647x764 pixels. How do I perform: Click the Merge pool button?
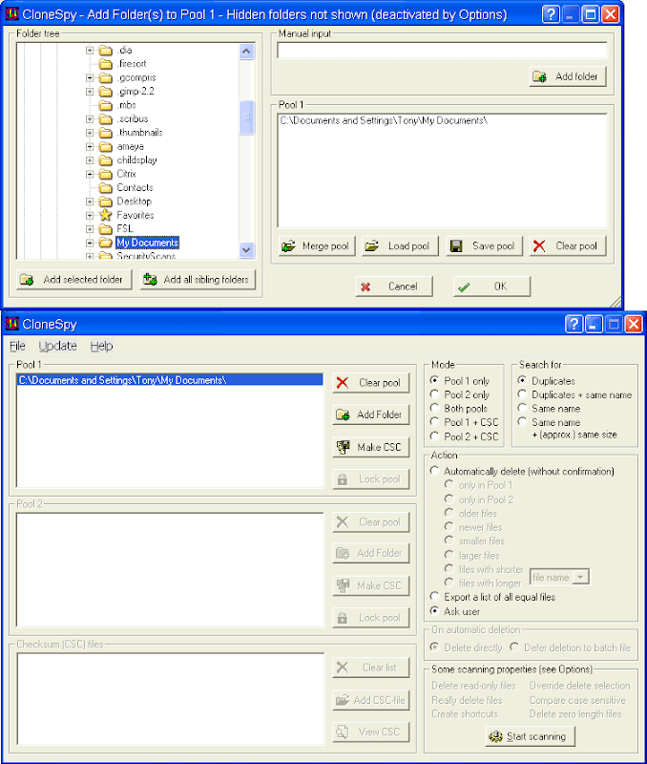pos(317,246)
